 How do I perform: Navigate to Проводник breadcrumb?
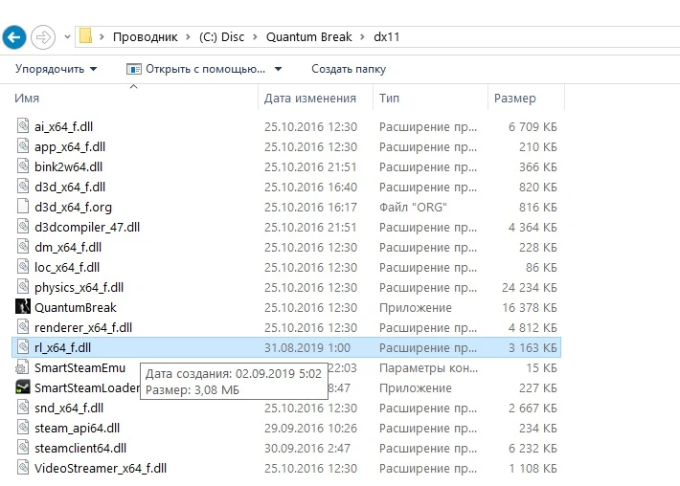pos(146,37)
